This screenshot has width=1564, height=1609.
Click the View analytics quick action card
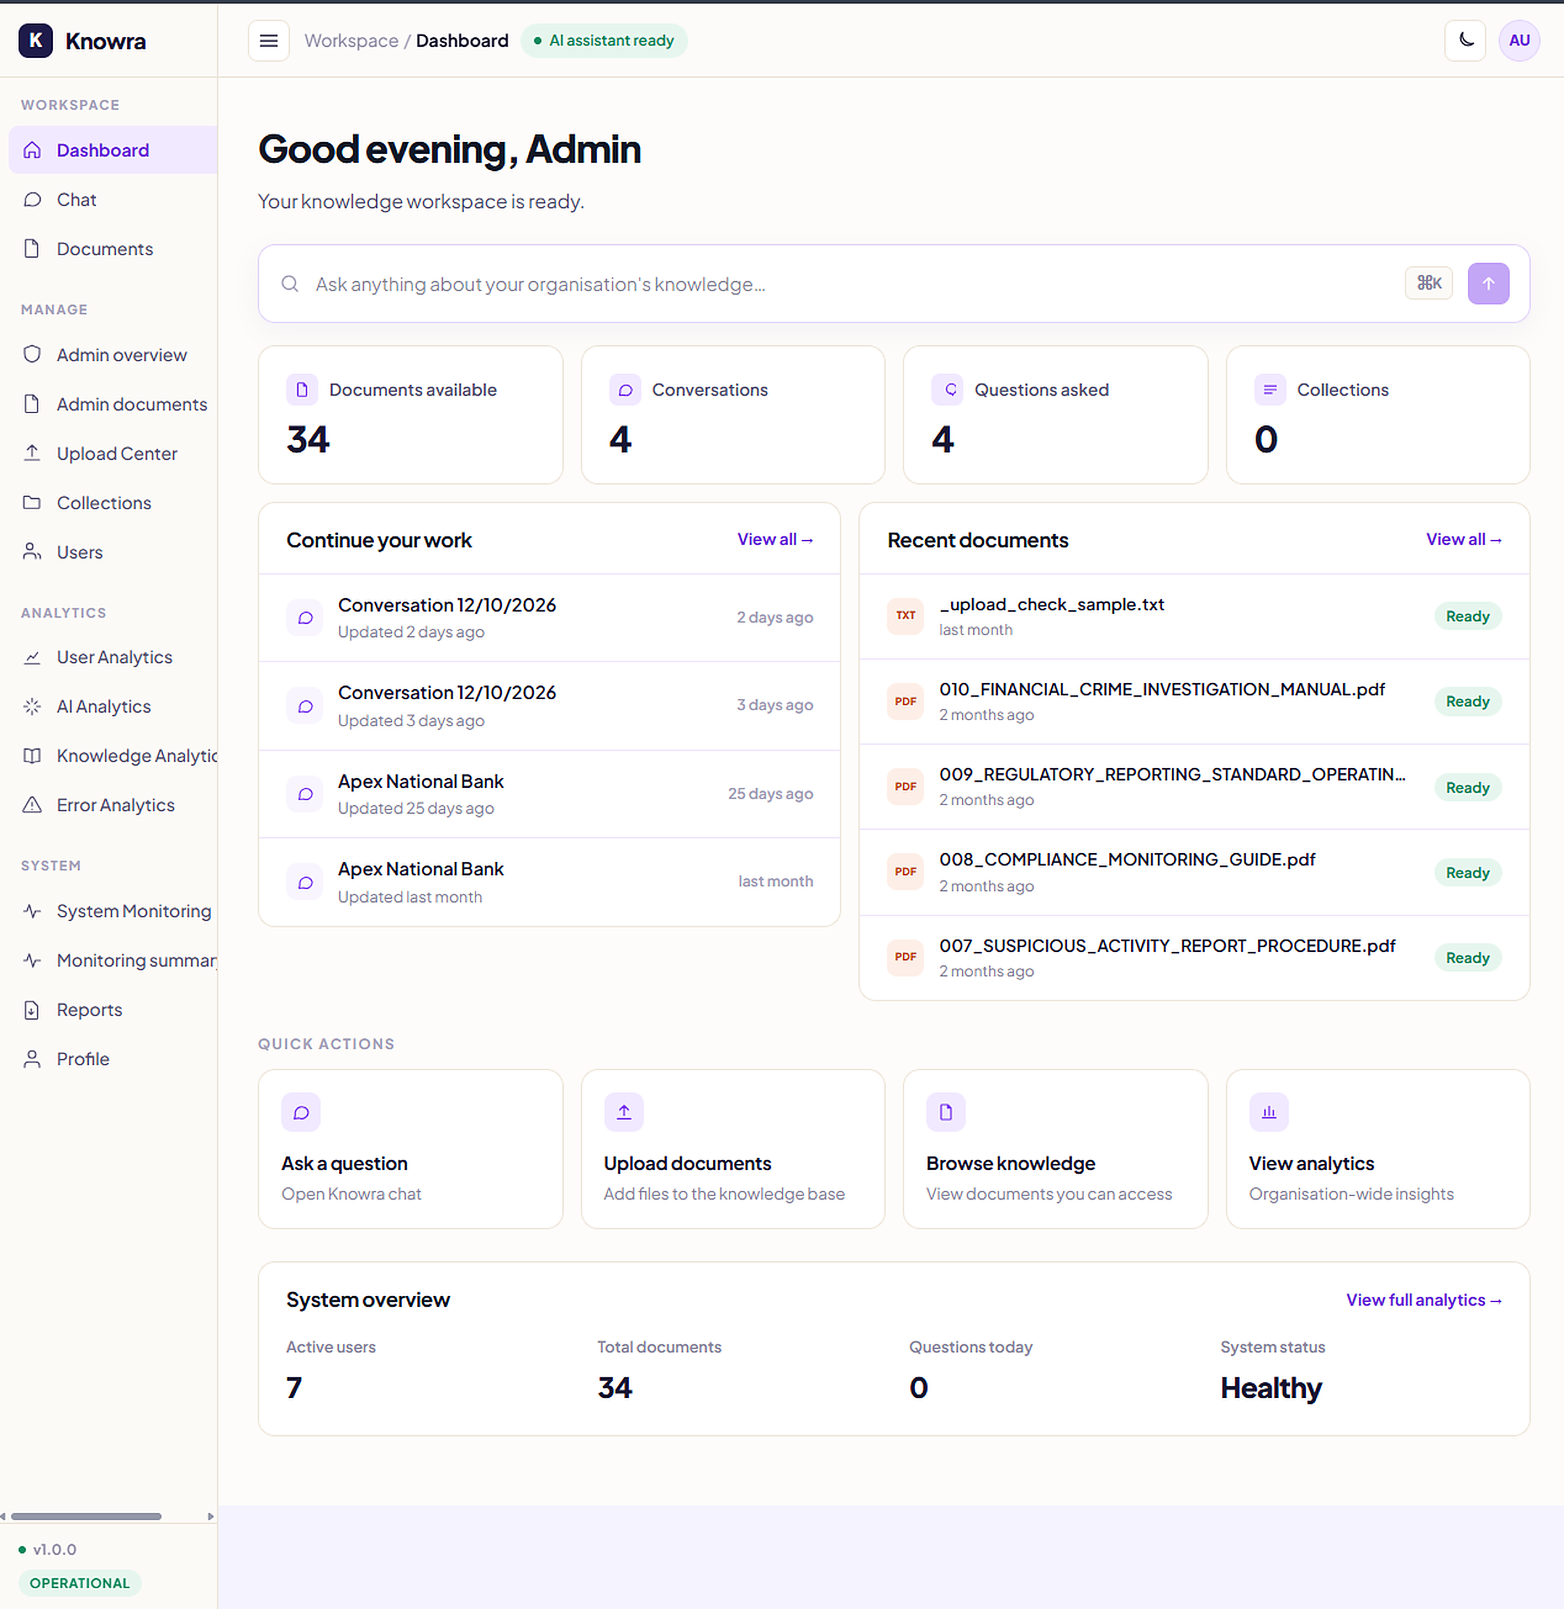(x=1378, y=1148)
